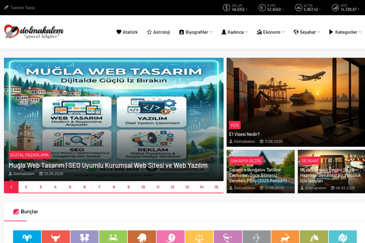Select slide 1 in the slider pagination
Screen dimensions: 365x243
pos(11,187)
